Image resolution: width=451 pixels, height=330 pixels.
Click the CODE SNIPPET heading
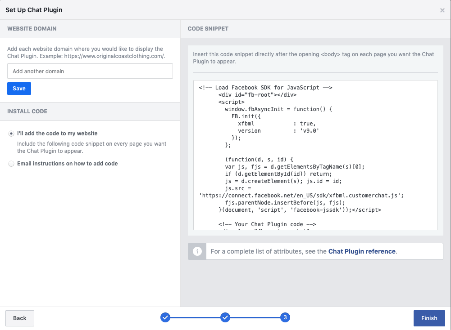[208, 29]
